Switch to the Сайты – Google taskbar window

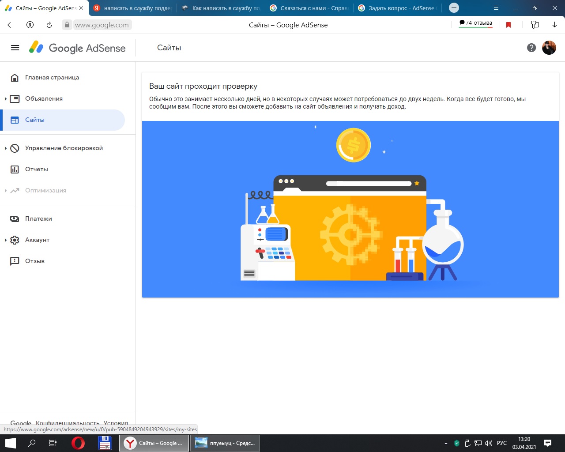154,443
